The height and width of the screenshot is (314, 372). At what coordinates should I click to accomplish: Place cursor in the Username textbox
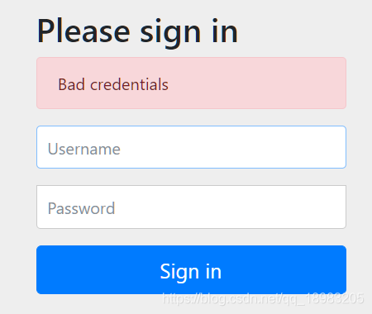[191, 147]
